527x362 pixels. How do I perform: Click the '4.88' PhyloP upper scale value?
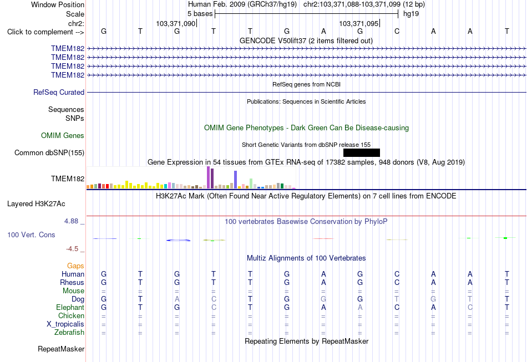71,221
